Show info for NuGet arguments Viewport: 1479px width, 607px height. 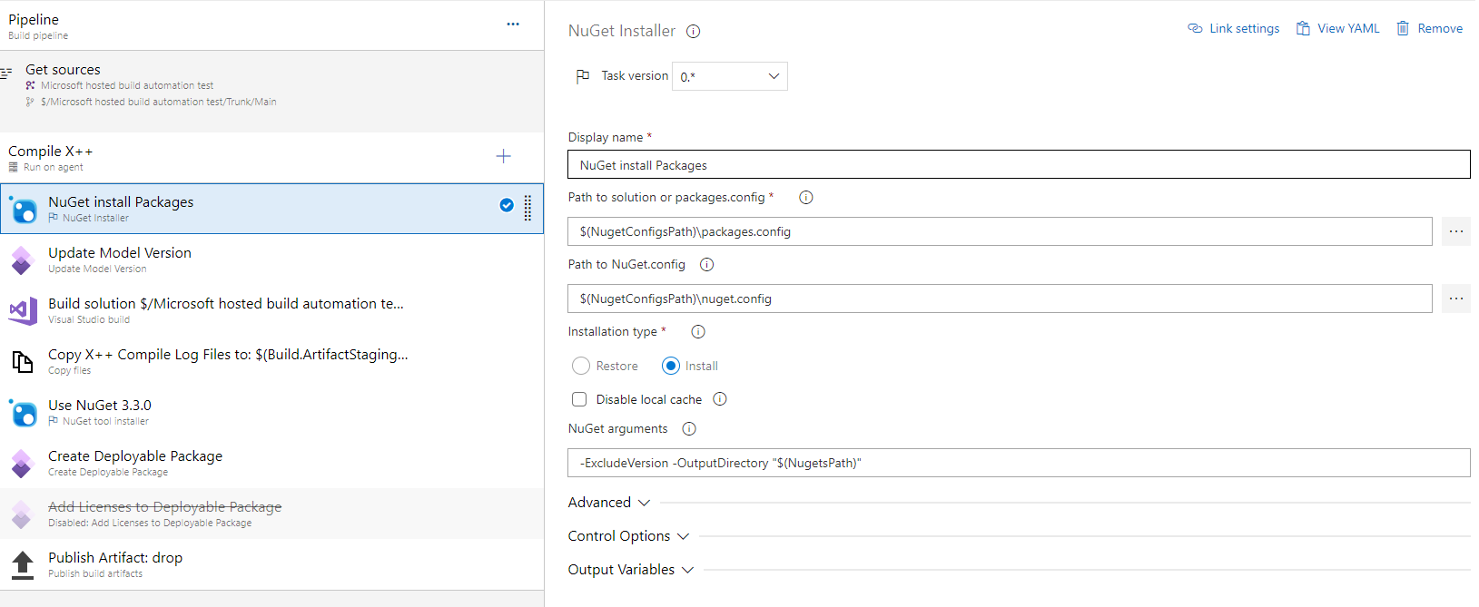tap(689, 429)
